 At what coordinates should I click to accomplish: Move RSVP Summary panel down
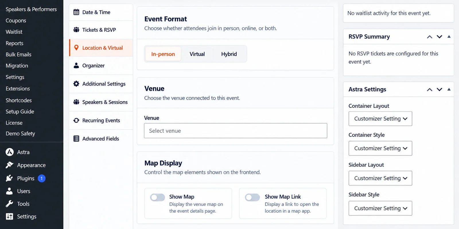[439, 37]
